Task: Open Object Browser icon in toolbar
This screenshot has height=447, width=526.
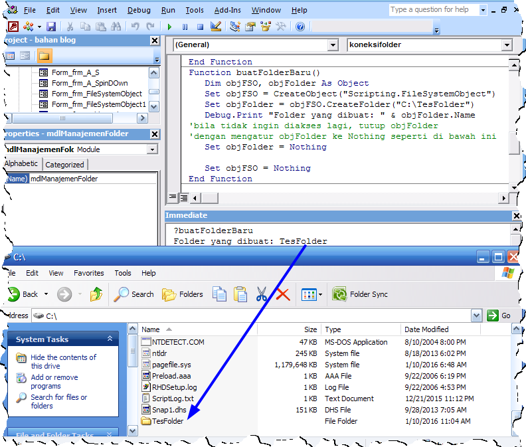Action: 266,27
